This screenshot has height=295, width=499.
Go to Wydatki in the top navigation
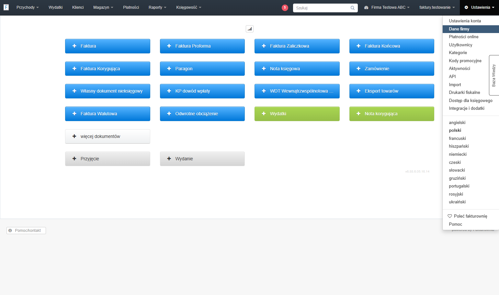pos(56,7)
